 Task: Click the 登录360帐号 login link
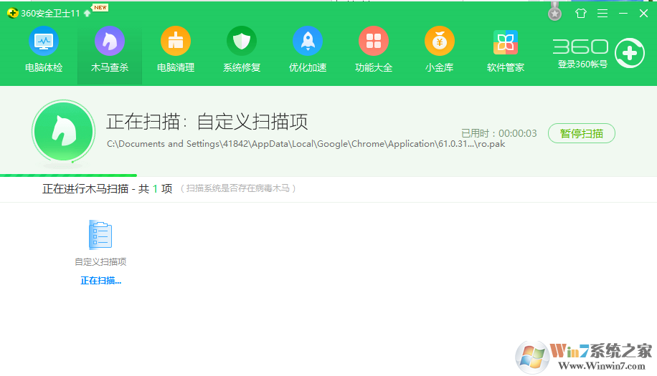point(582,64)
